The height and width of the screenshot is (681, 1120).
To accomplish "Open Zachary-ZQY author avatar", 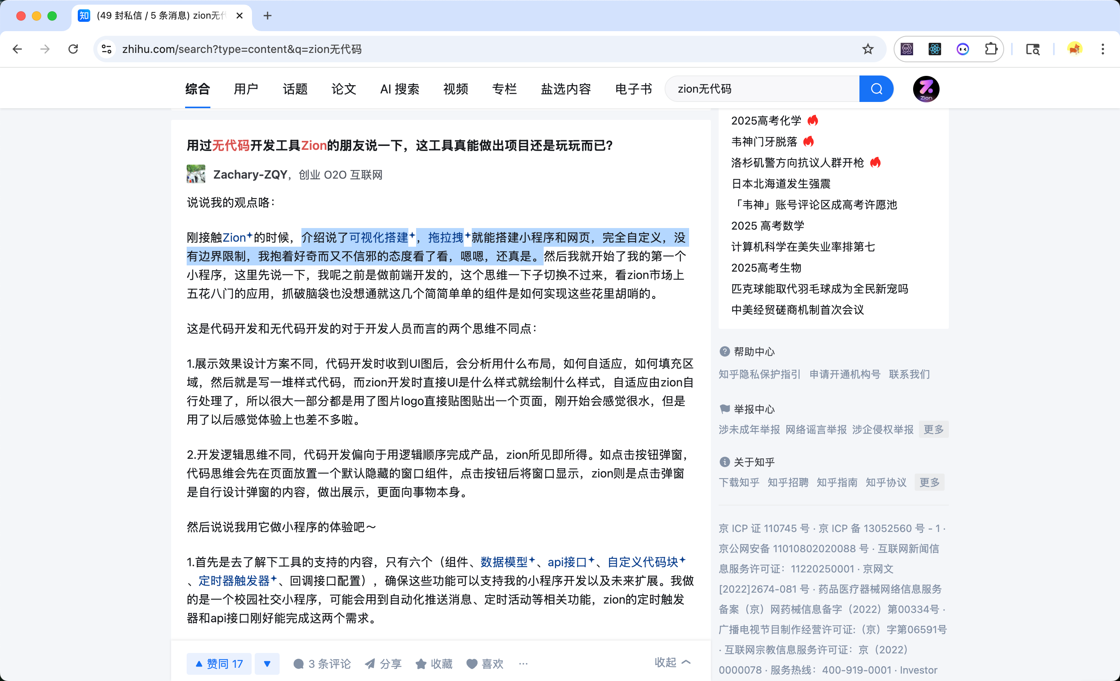I will pos(196,174).
